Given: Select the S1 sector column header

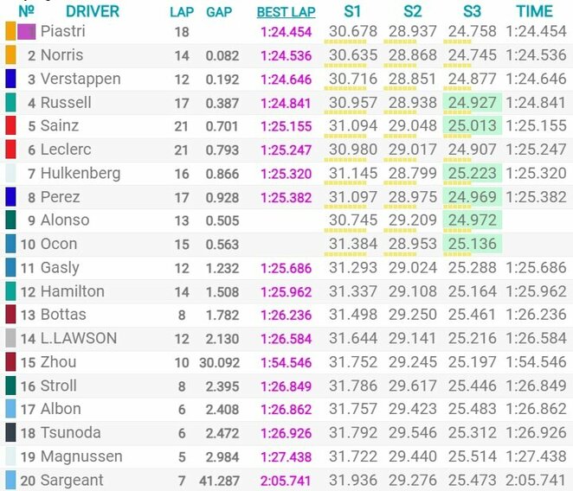Looking at the screenshot, I should pos(353,12).
